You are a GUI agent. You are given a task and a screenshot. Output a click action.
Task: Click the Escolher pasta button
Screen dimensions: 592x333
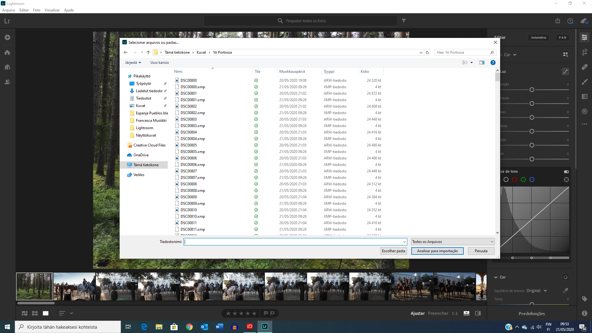pos(393,251)
